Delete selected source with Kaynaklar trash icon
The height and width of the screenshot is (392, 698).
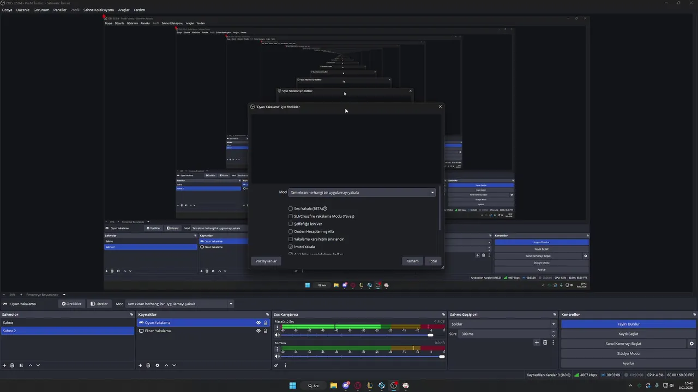pyautogui.click(x=148, y=365)
